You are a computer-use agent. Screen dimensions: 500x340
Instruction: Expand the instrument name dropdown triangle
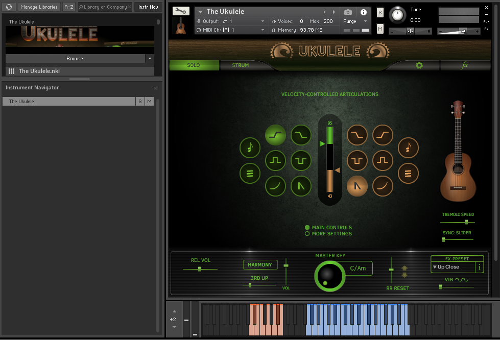(200, 12)
